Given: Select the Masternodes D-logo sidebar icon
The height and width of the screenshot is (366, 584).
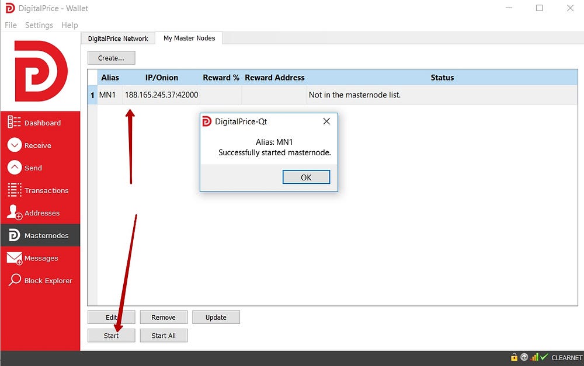Looking at the screenshot, I should pos(14,235).
